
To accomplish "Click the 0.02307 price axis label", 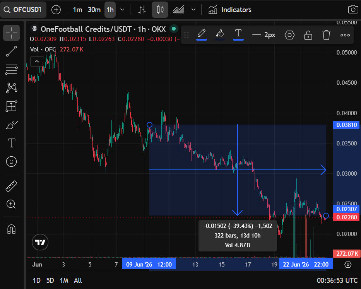I will click(346, 209).
